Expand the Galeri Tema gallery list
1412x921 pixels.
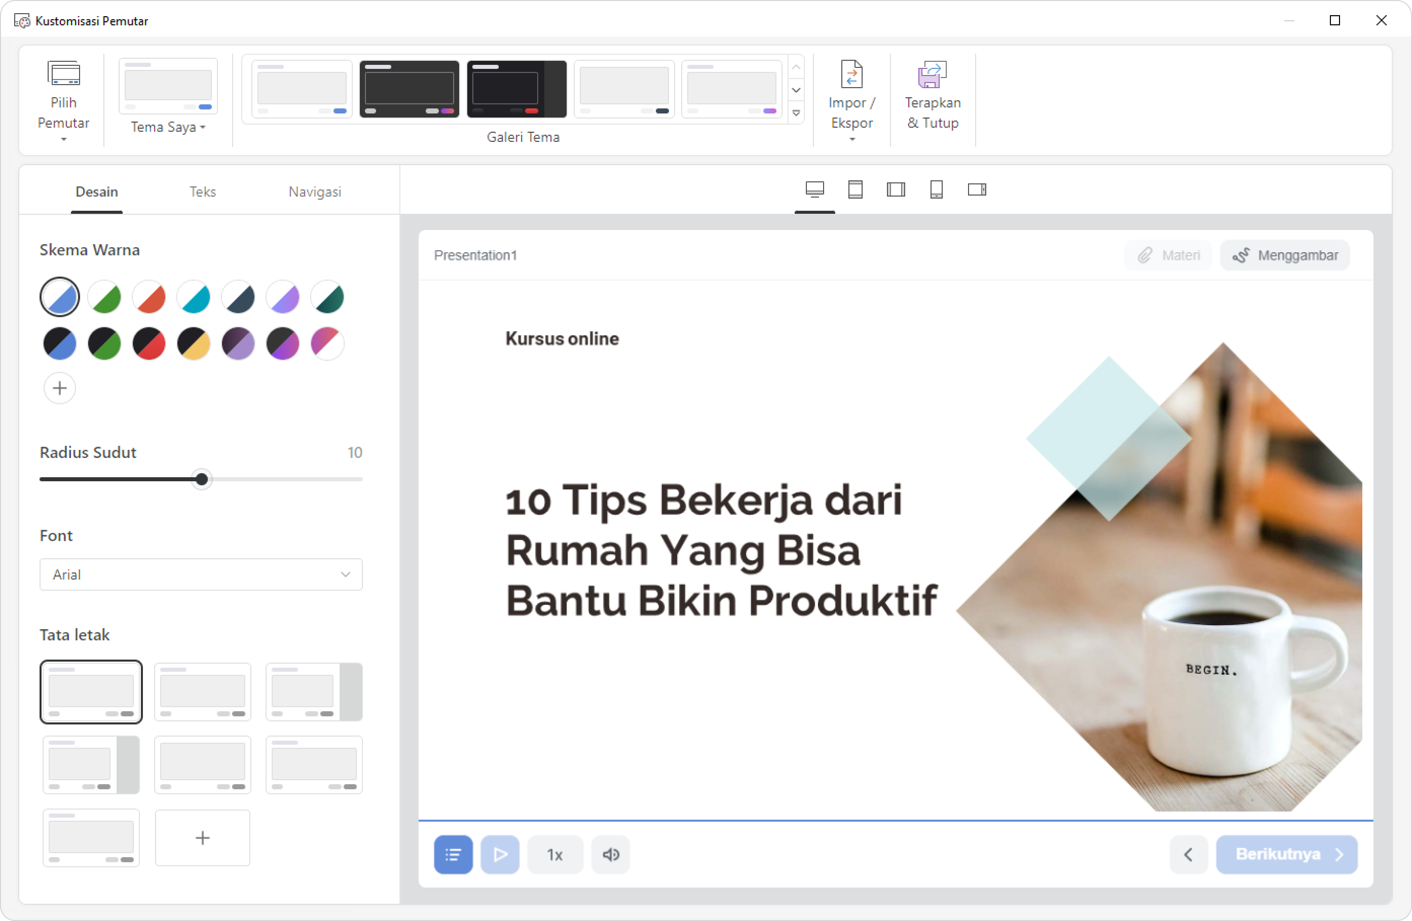[x=796, y=112]
